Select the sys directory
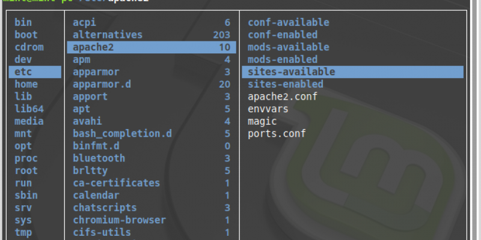The image size is (481, 240). tap(23, 220)
